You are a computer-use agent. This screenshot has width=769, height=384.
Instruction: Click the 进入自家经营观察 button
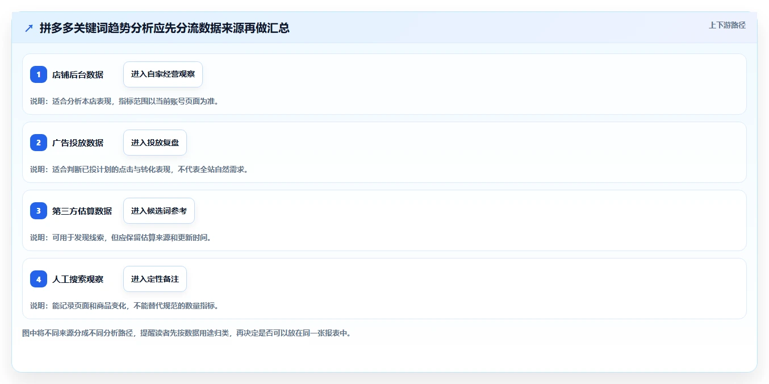163,74
